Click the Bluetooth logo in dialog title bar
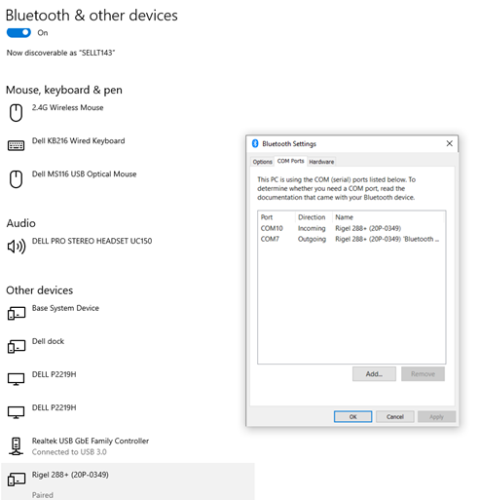 click(x=255, y=143)
